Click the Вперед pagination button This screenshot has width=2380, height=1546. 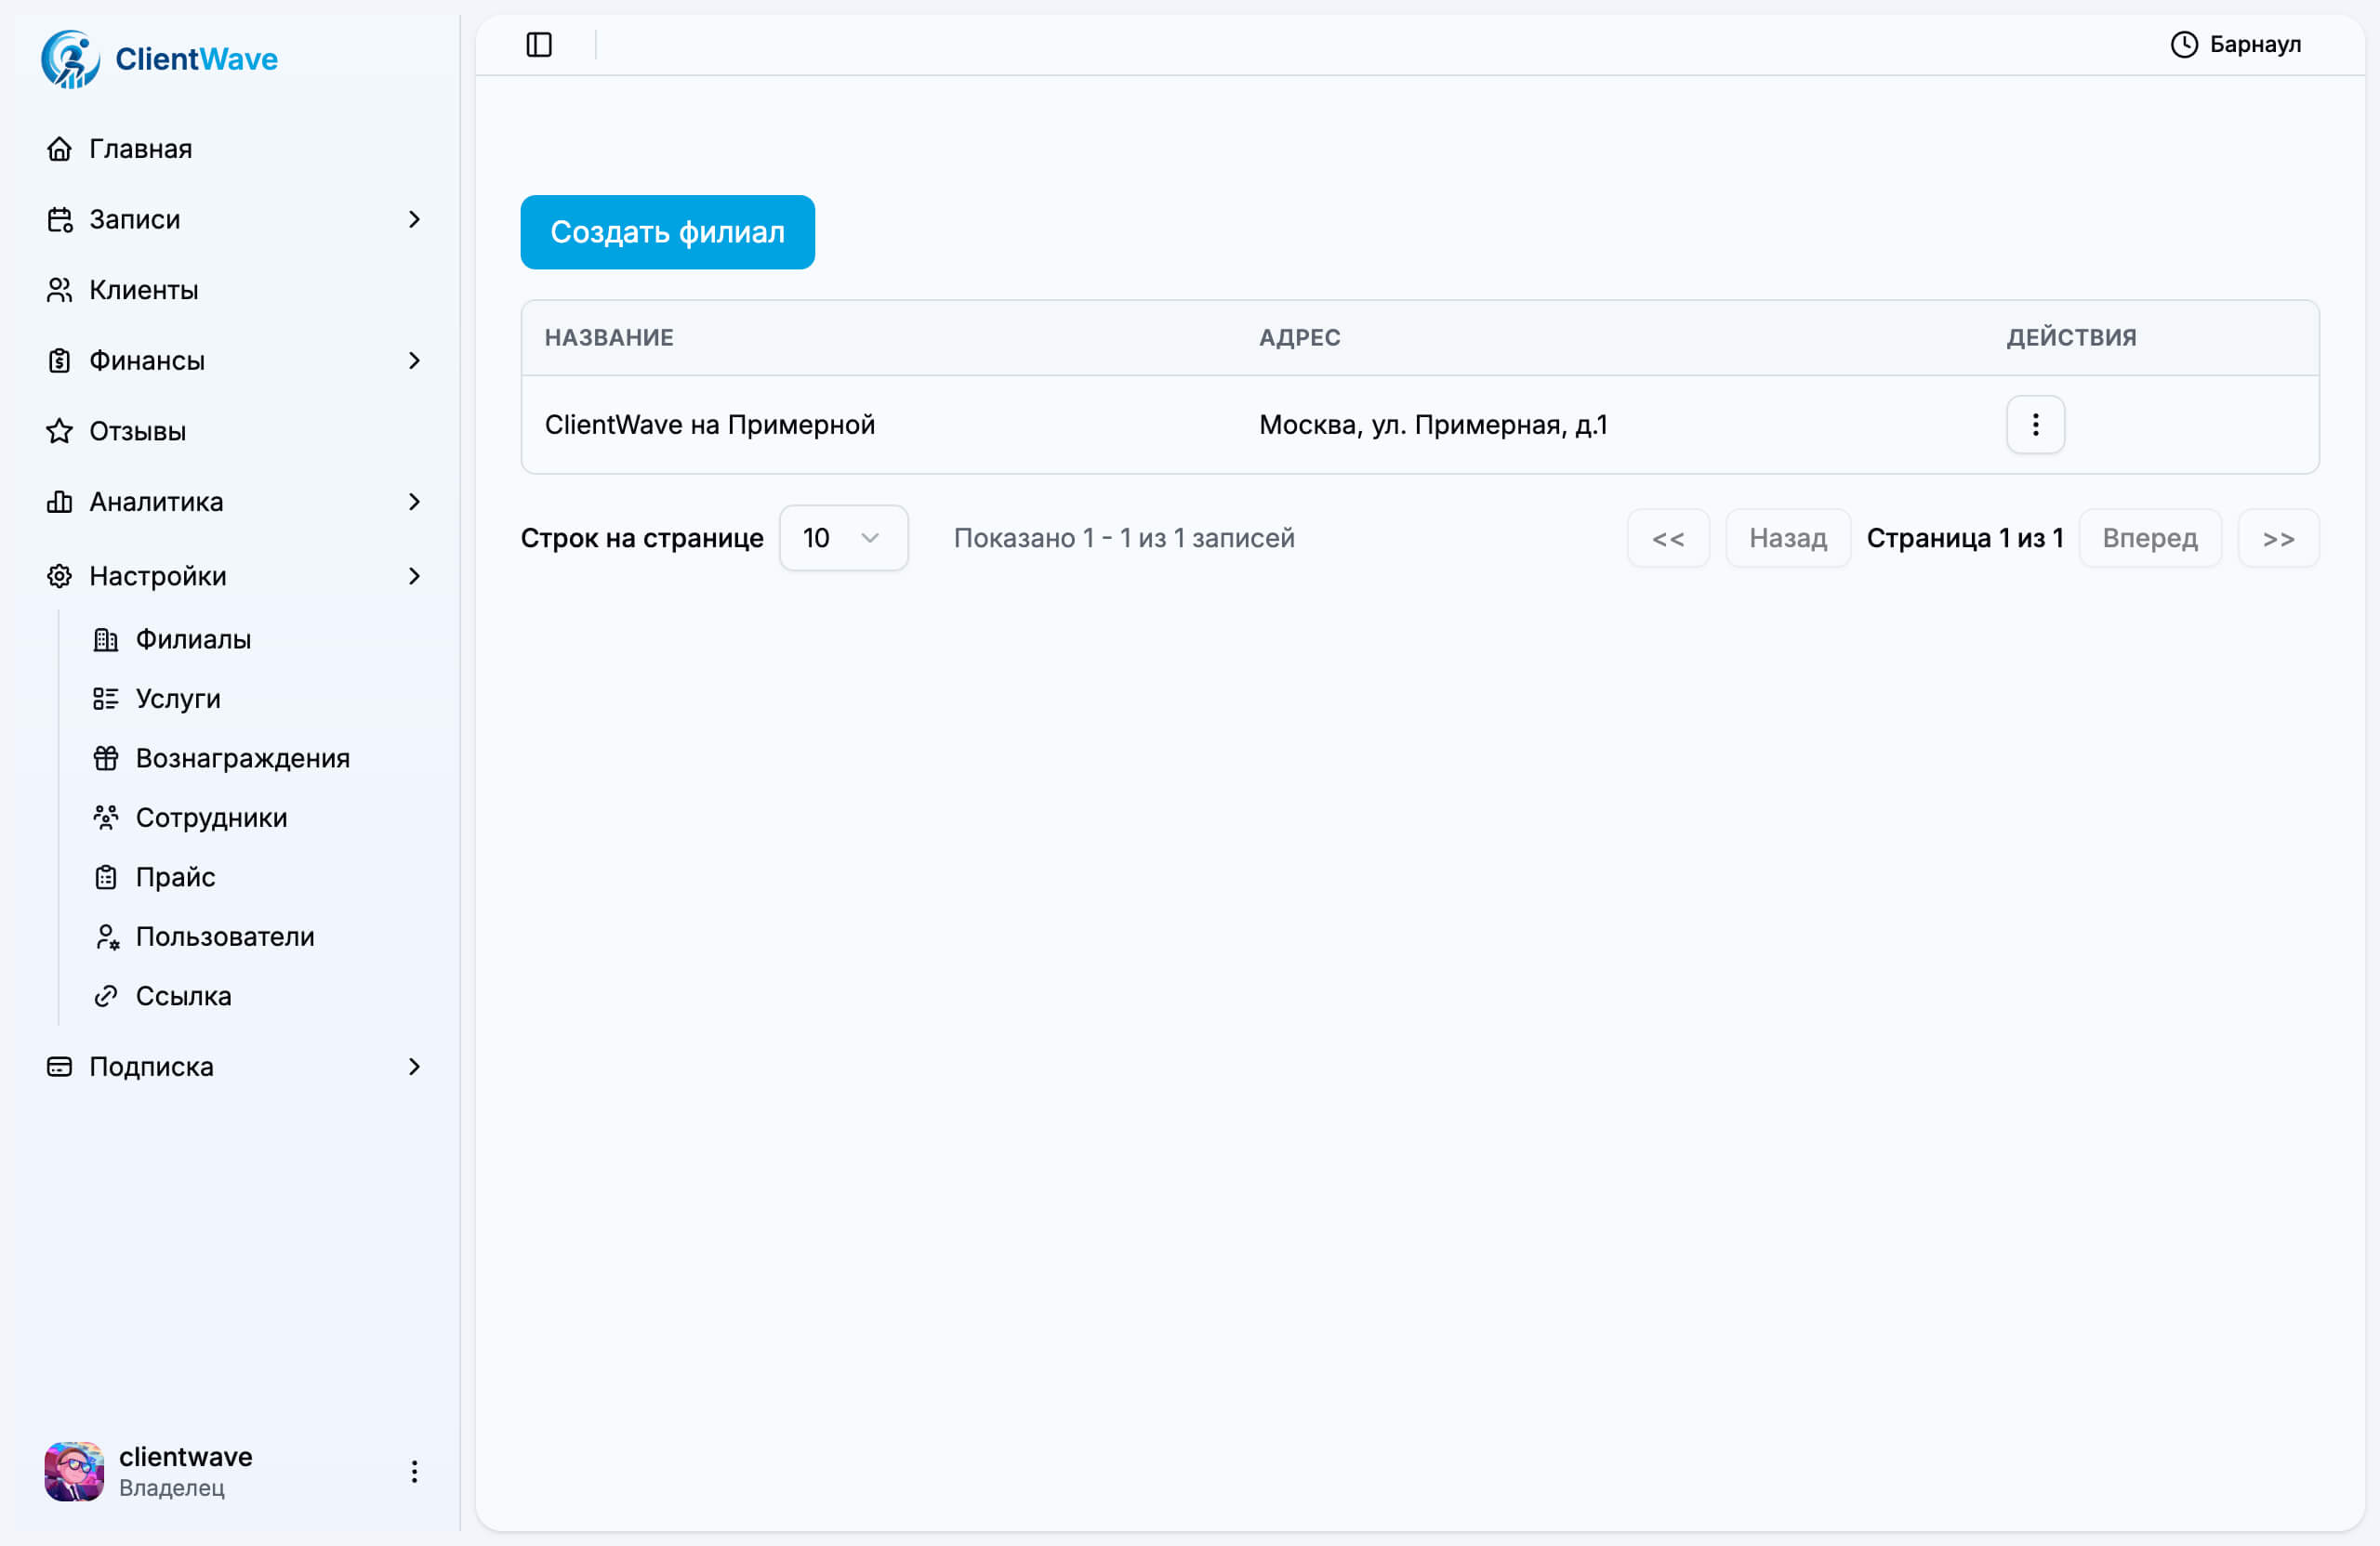[x=2149, y=539]
